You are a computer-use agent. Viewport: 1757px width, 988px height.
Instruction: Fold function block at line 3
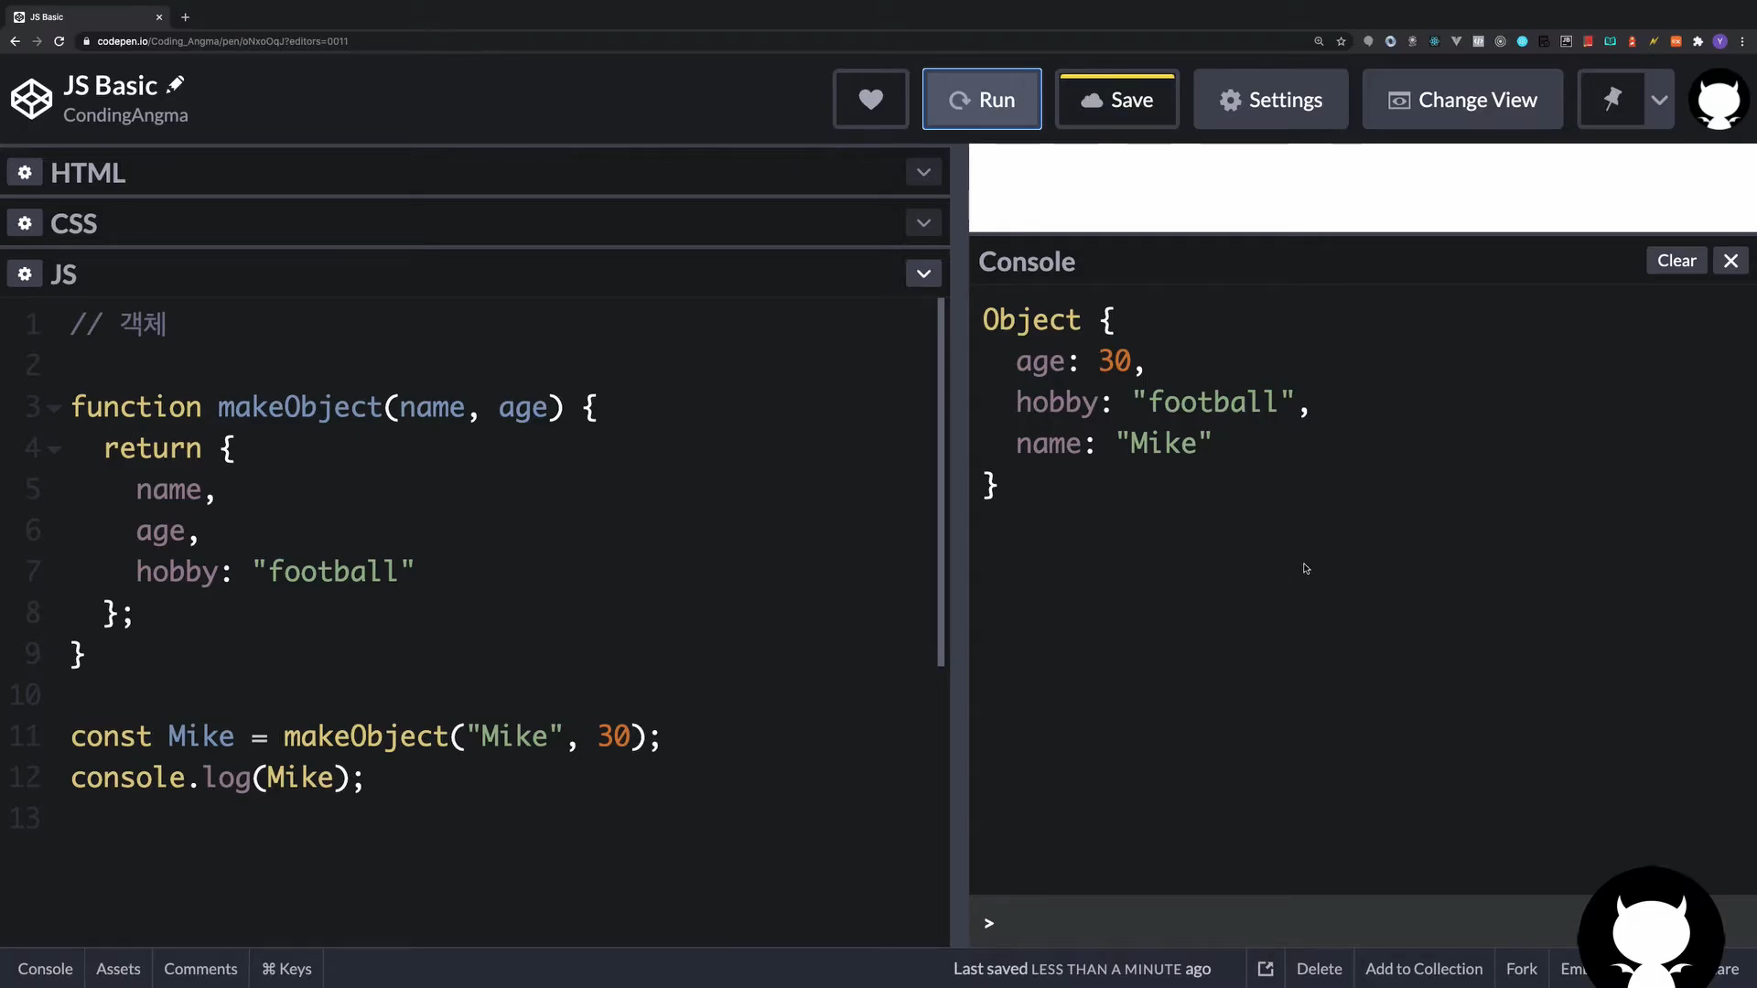(x=54, y=408)
